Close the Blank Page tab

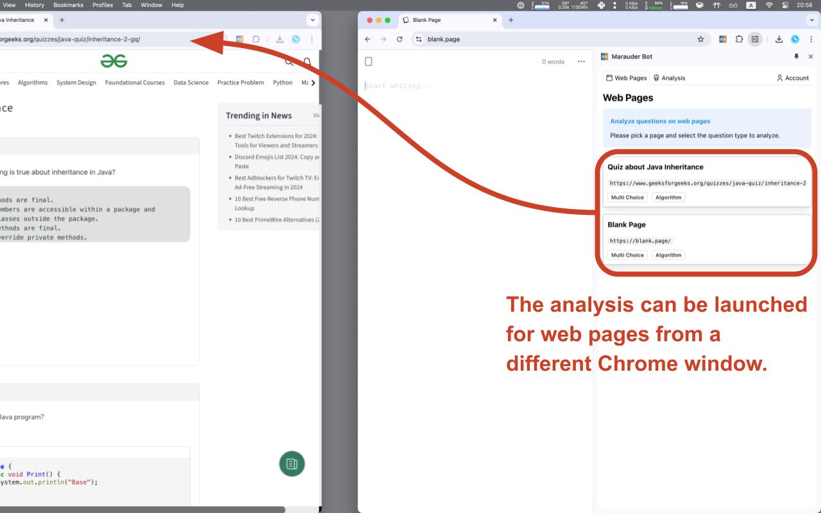(x=495, y=20)
